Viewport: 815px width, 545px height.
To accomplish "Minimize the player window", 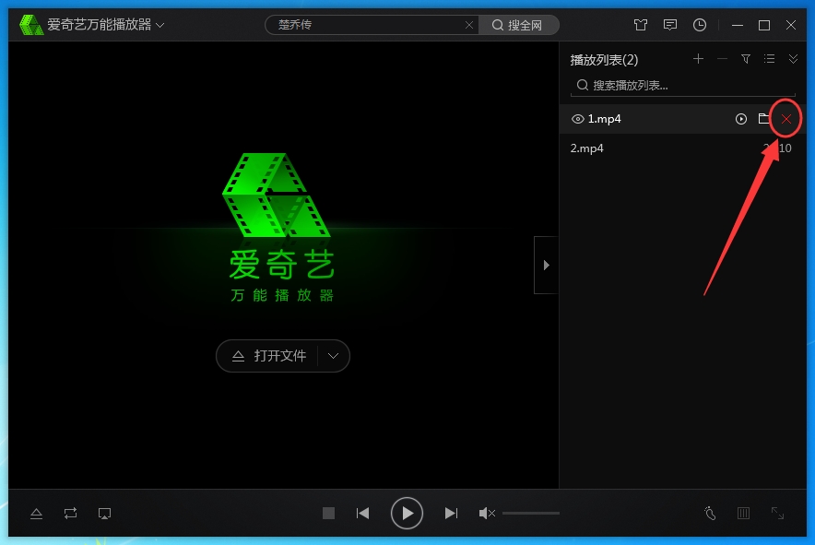I will click(737, 25).
